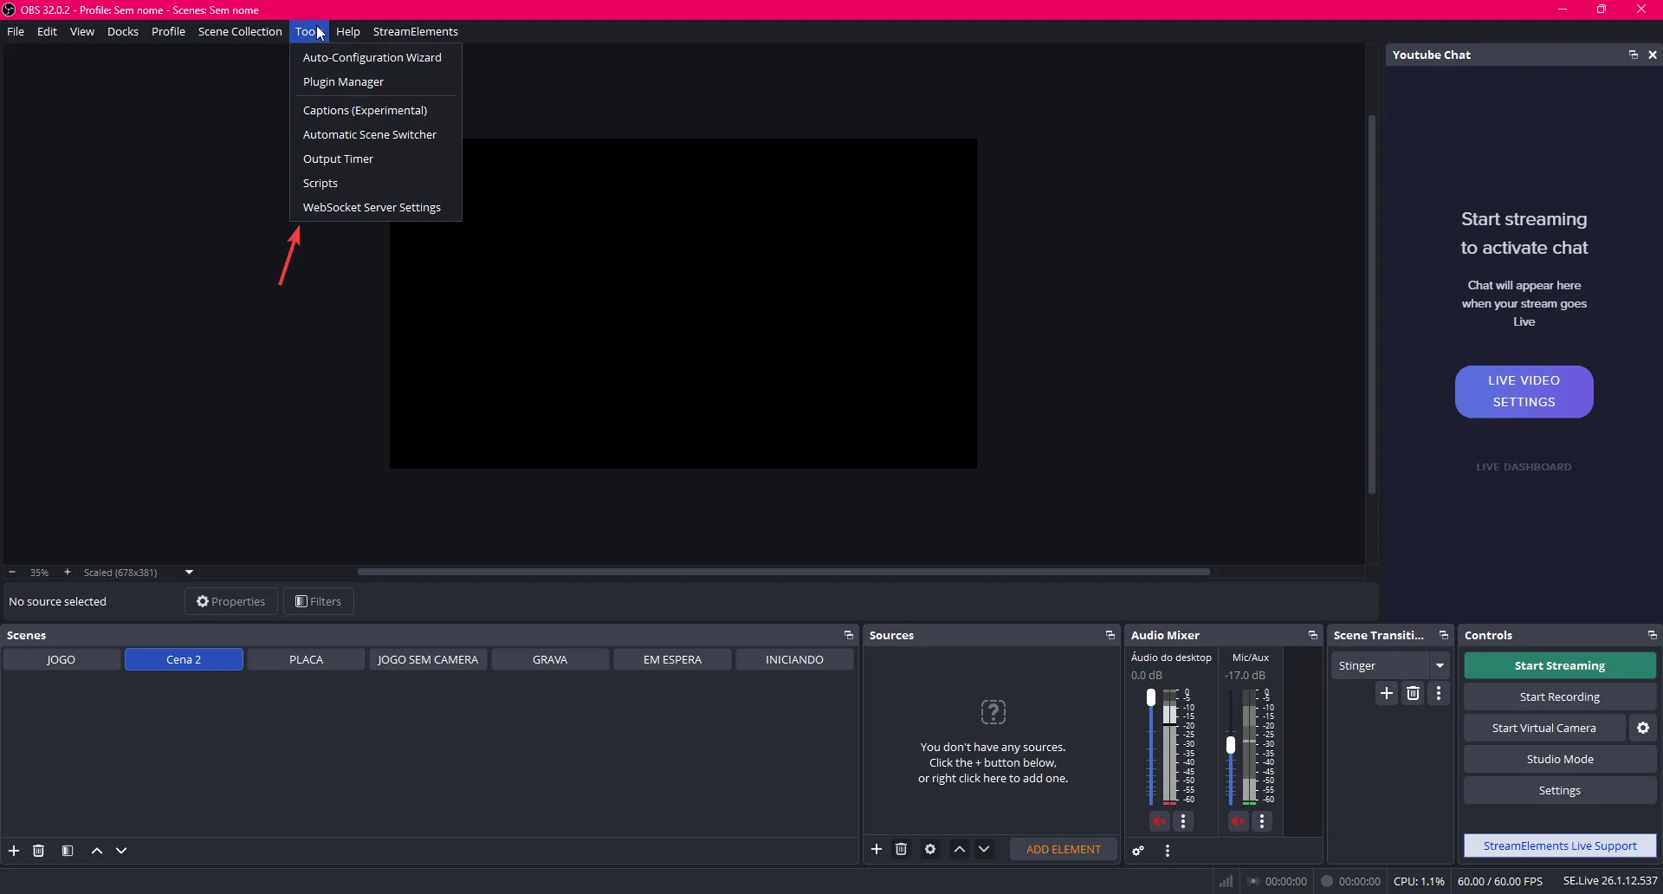Open scene filters icon in Scenes panel

68,851
